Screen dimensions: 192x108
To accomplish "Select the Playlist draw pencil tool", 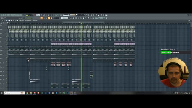I will point(5,21).
